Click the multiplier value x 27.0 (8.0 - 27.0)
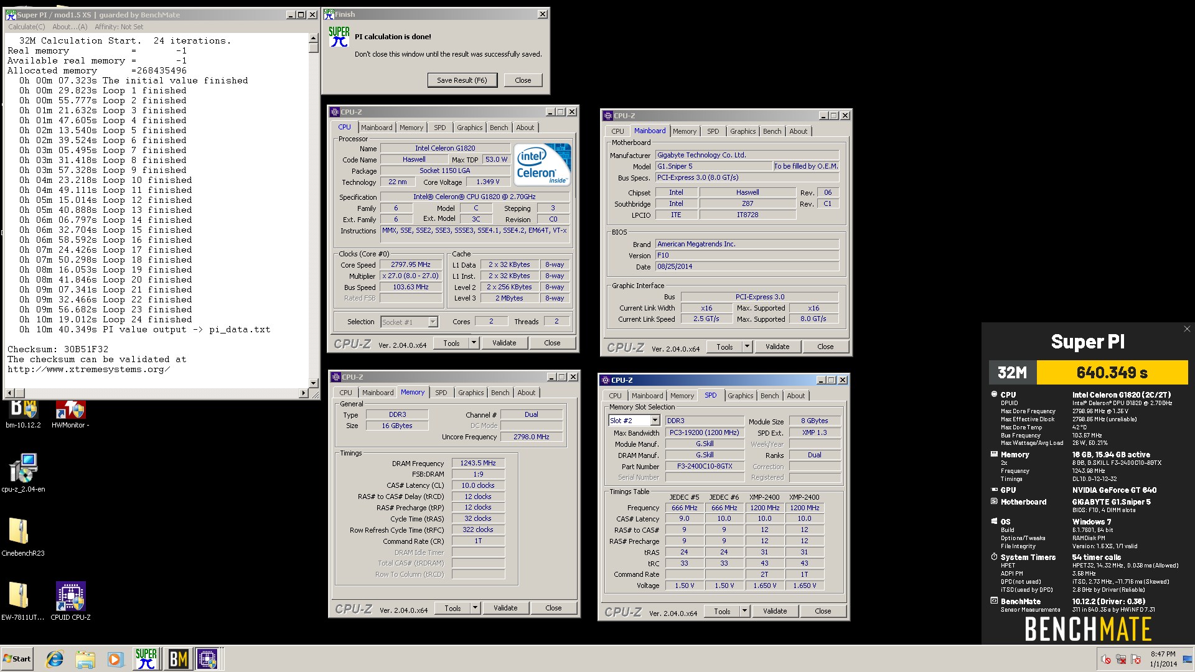 pyautogui.click(x=411, y=276)
